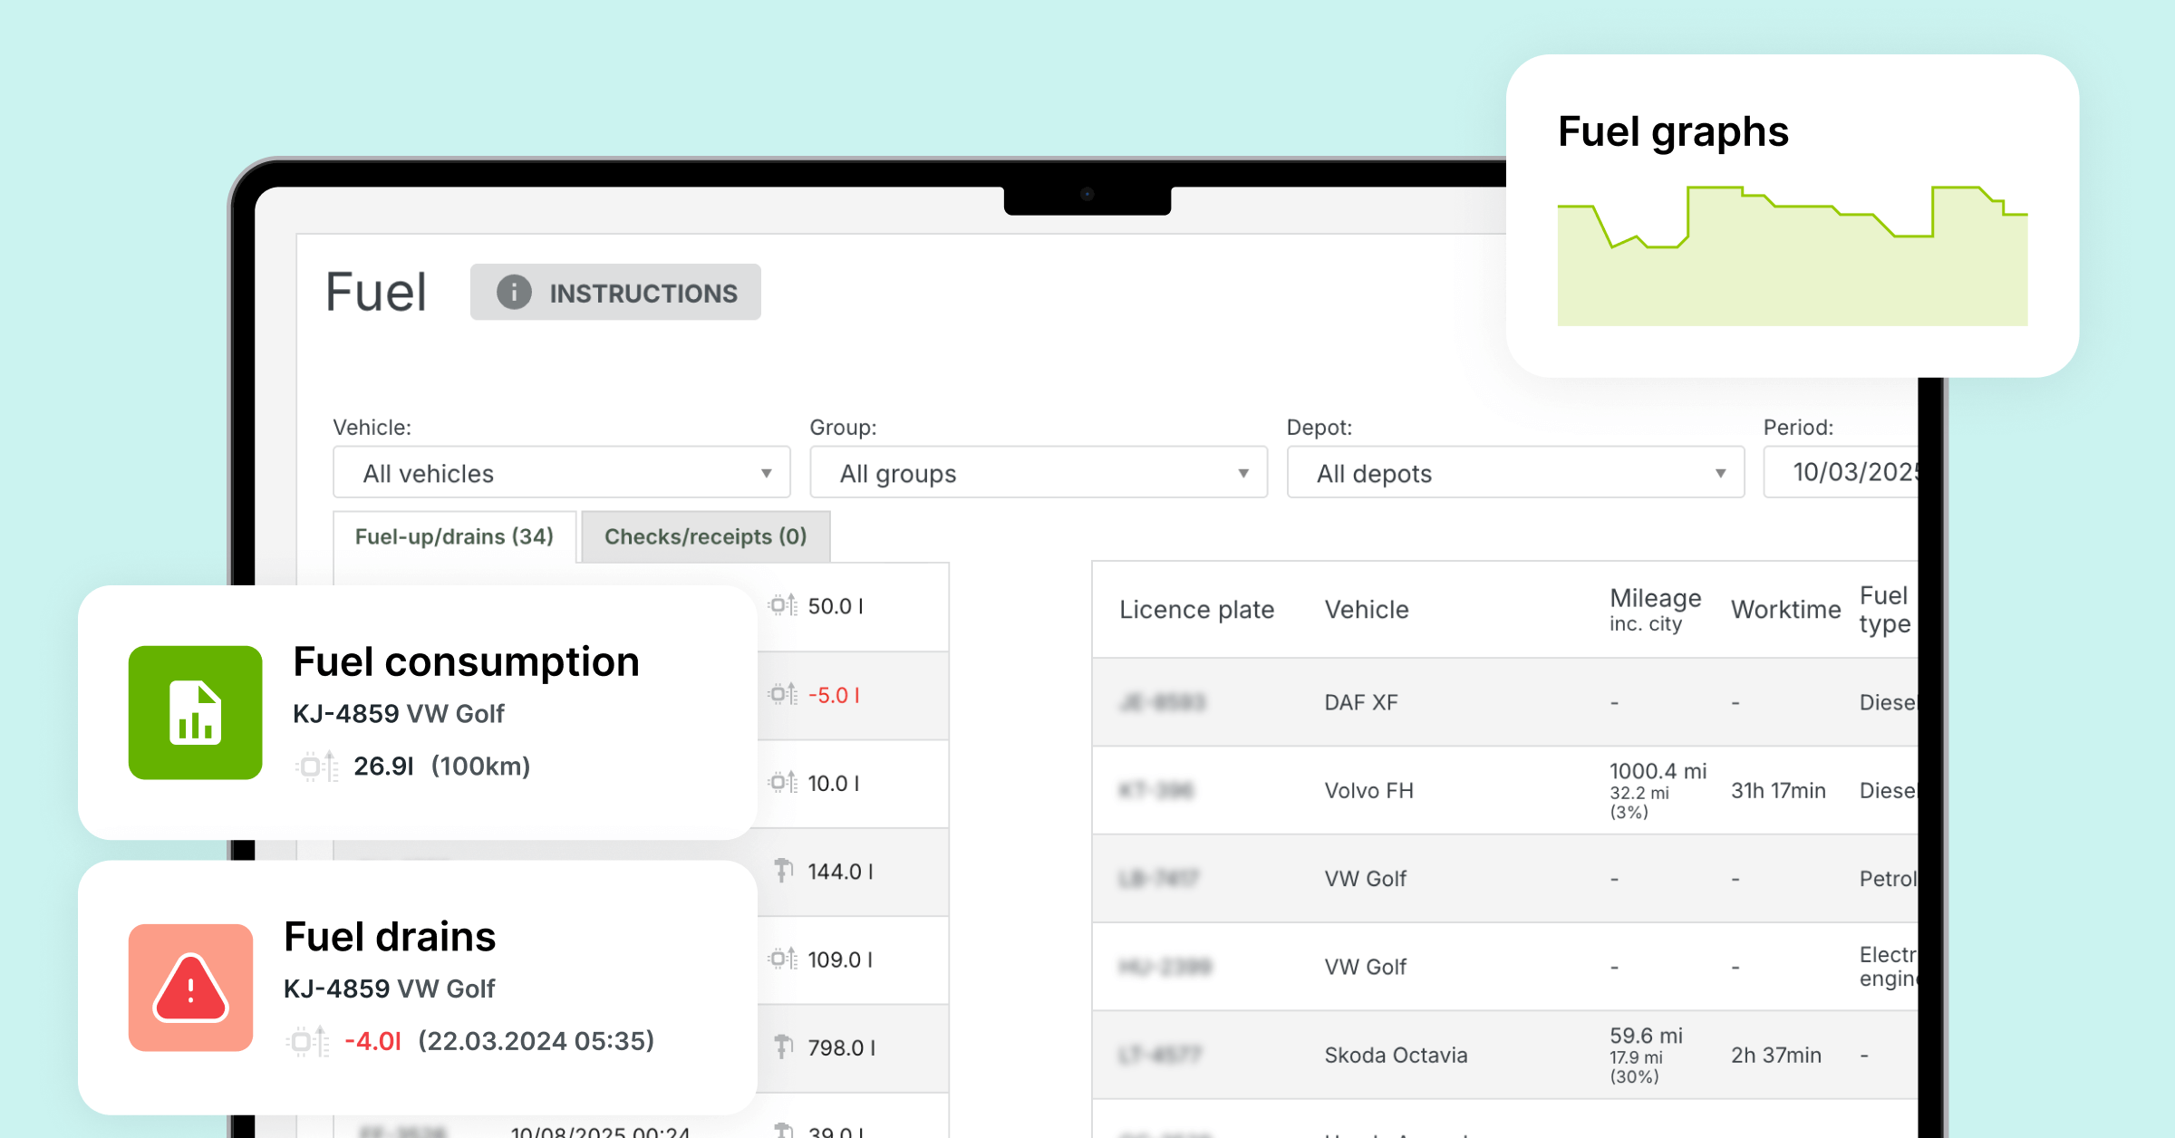This screenshot has width=2175, height=1138.
Task: Select the Fuel-up/drains (34) tab
Action: tap(454, 536)
